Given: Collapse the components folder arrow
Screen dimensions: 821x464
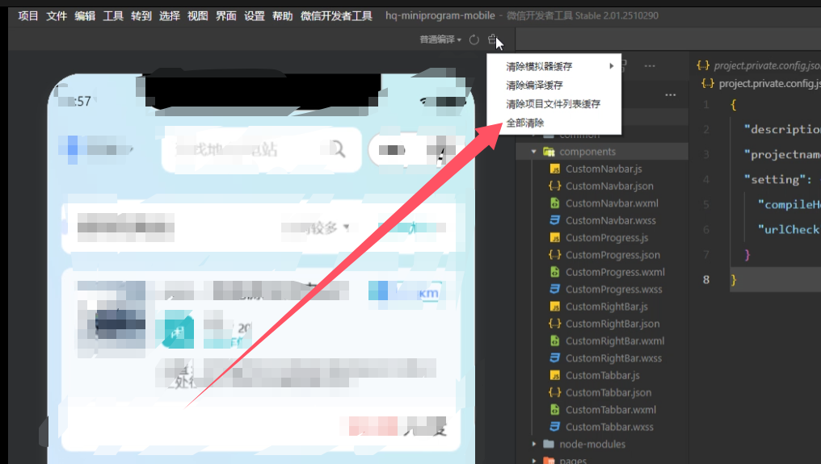Looking at the screenshot, I should 533,152.
